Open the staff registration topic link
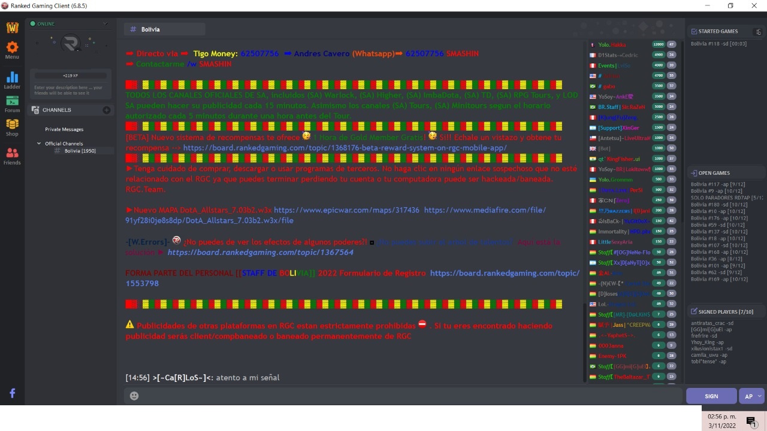The image size is (767, 431). click(x=352, y=278)
